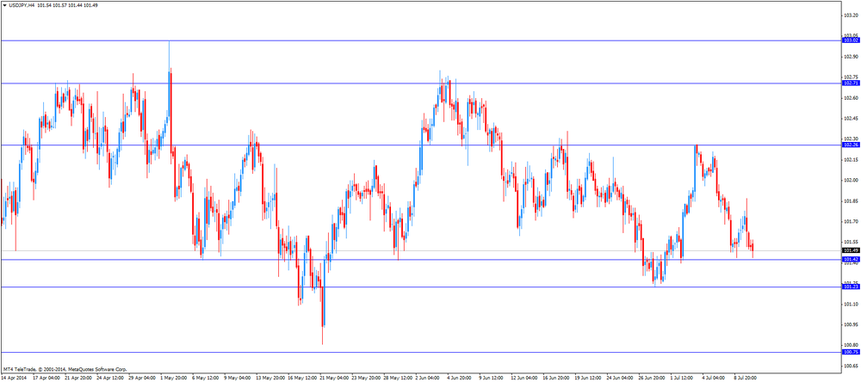Click the 14 Apr 2014 date label
This screenshot has height=382, width=861.
tap(13, 378)
